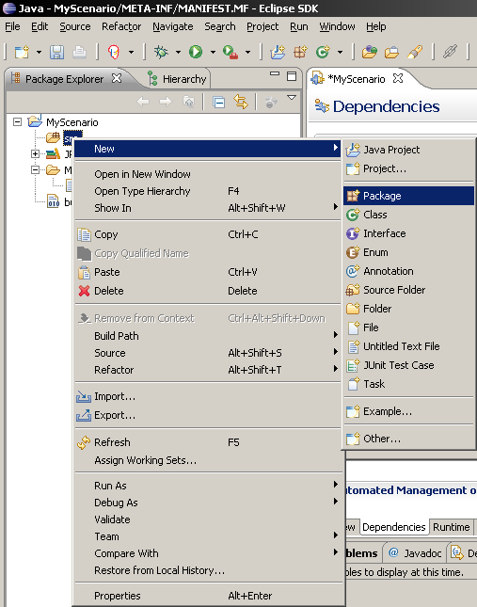Choose Package from the New submenu

[x=408, y=196]
